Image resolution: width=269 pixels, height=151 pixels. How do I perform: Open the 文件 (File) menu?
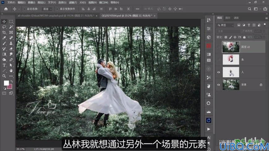coord(11,2)
